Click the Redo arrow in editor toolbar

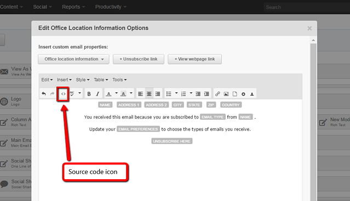pos(52,94)
